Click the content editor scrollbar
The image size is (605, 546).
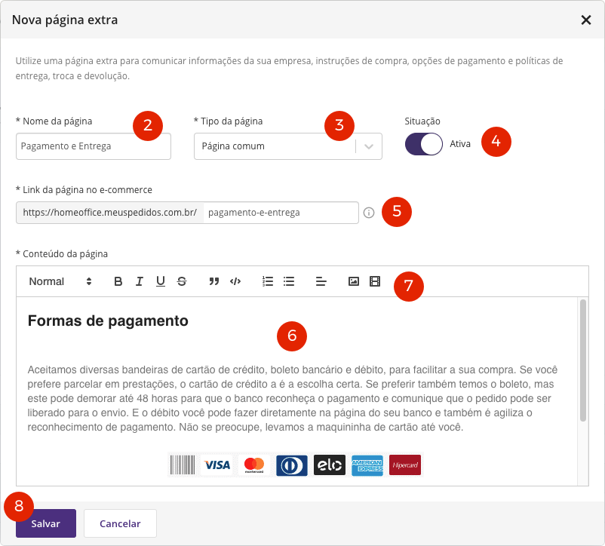tap(583, 360)
